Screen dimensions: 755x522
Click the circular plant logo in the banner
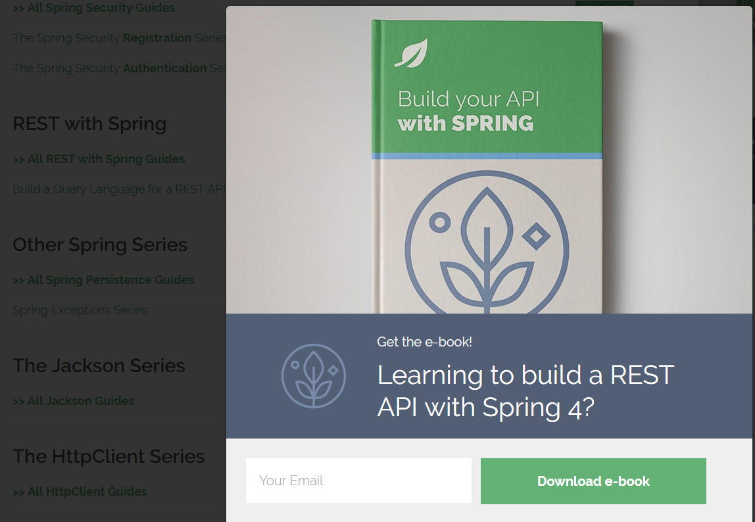(314, 375)
